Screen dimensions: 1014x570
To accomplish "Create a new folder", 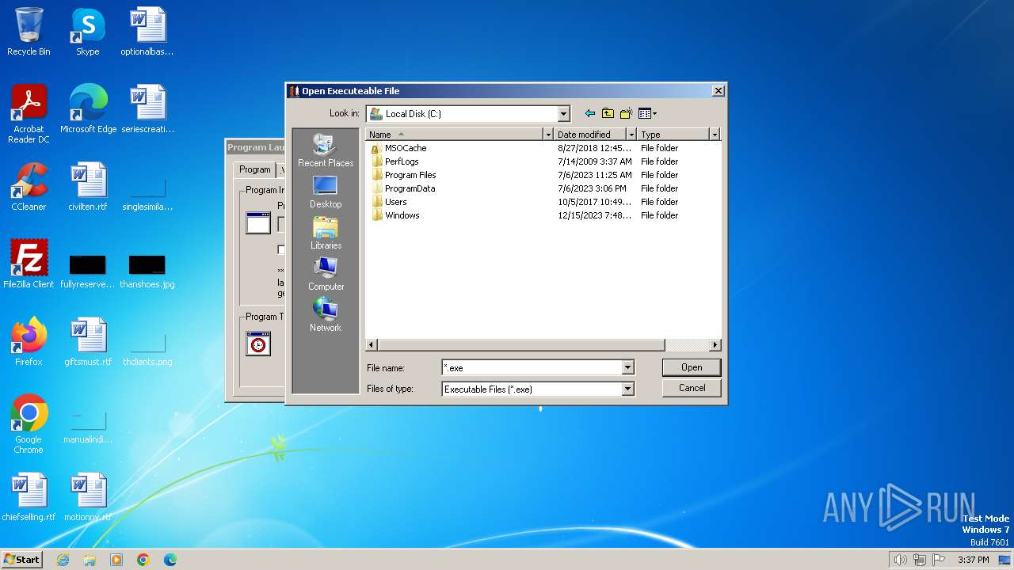I will [x=626, y=114].
